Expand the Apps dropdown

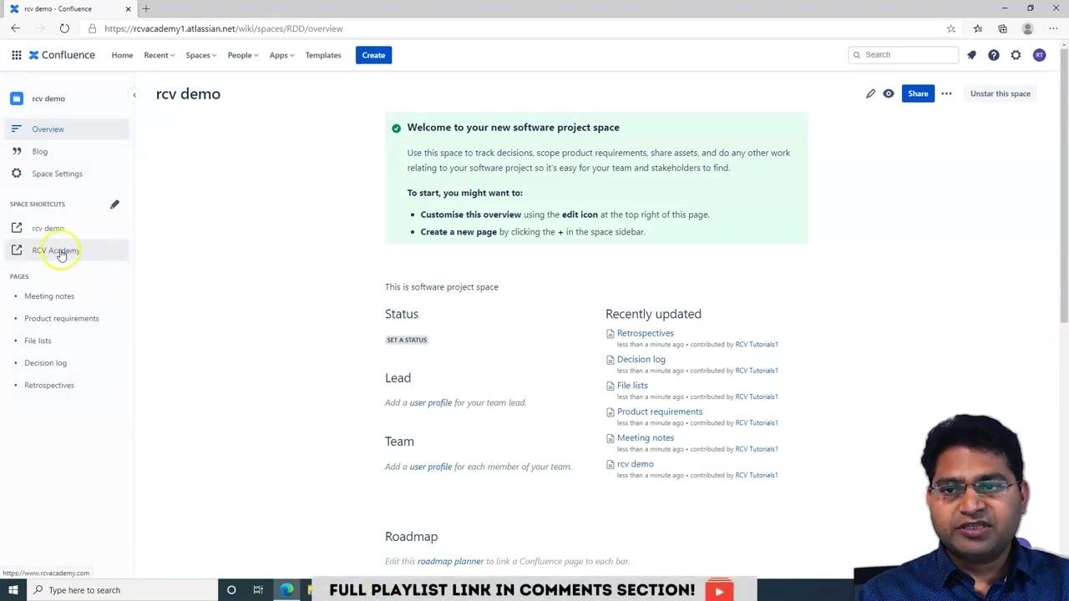click(x=281, y=55)
